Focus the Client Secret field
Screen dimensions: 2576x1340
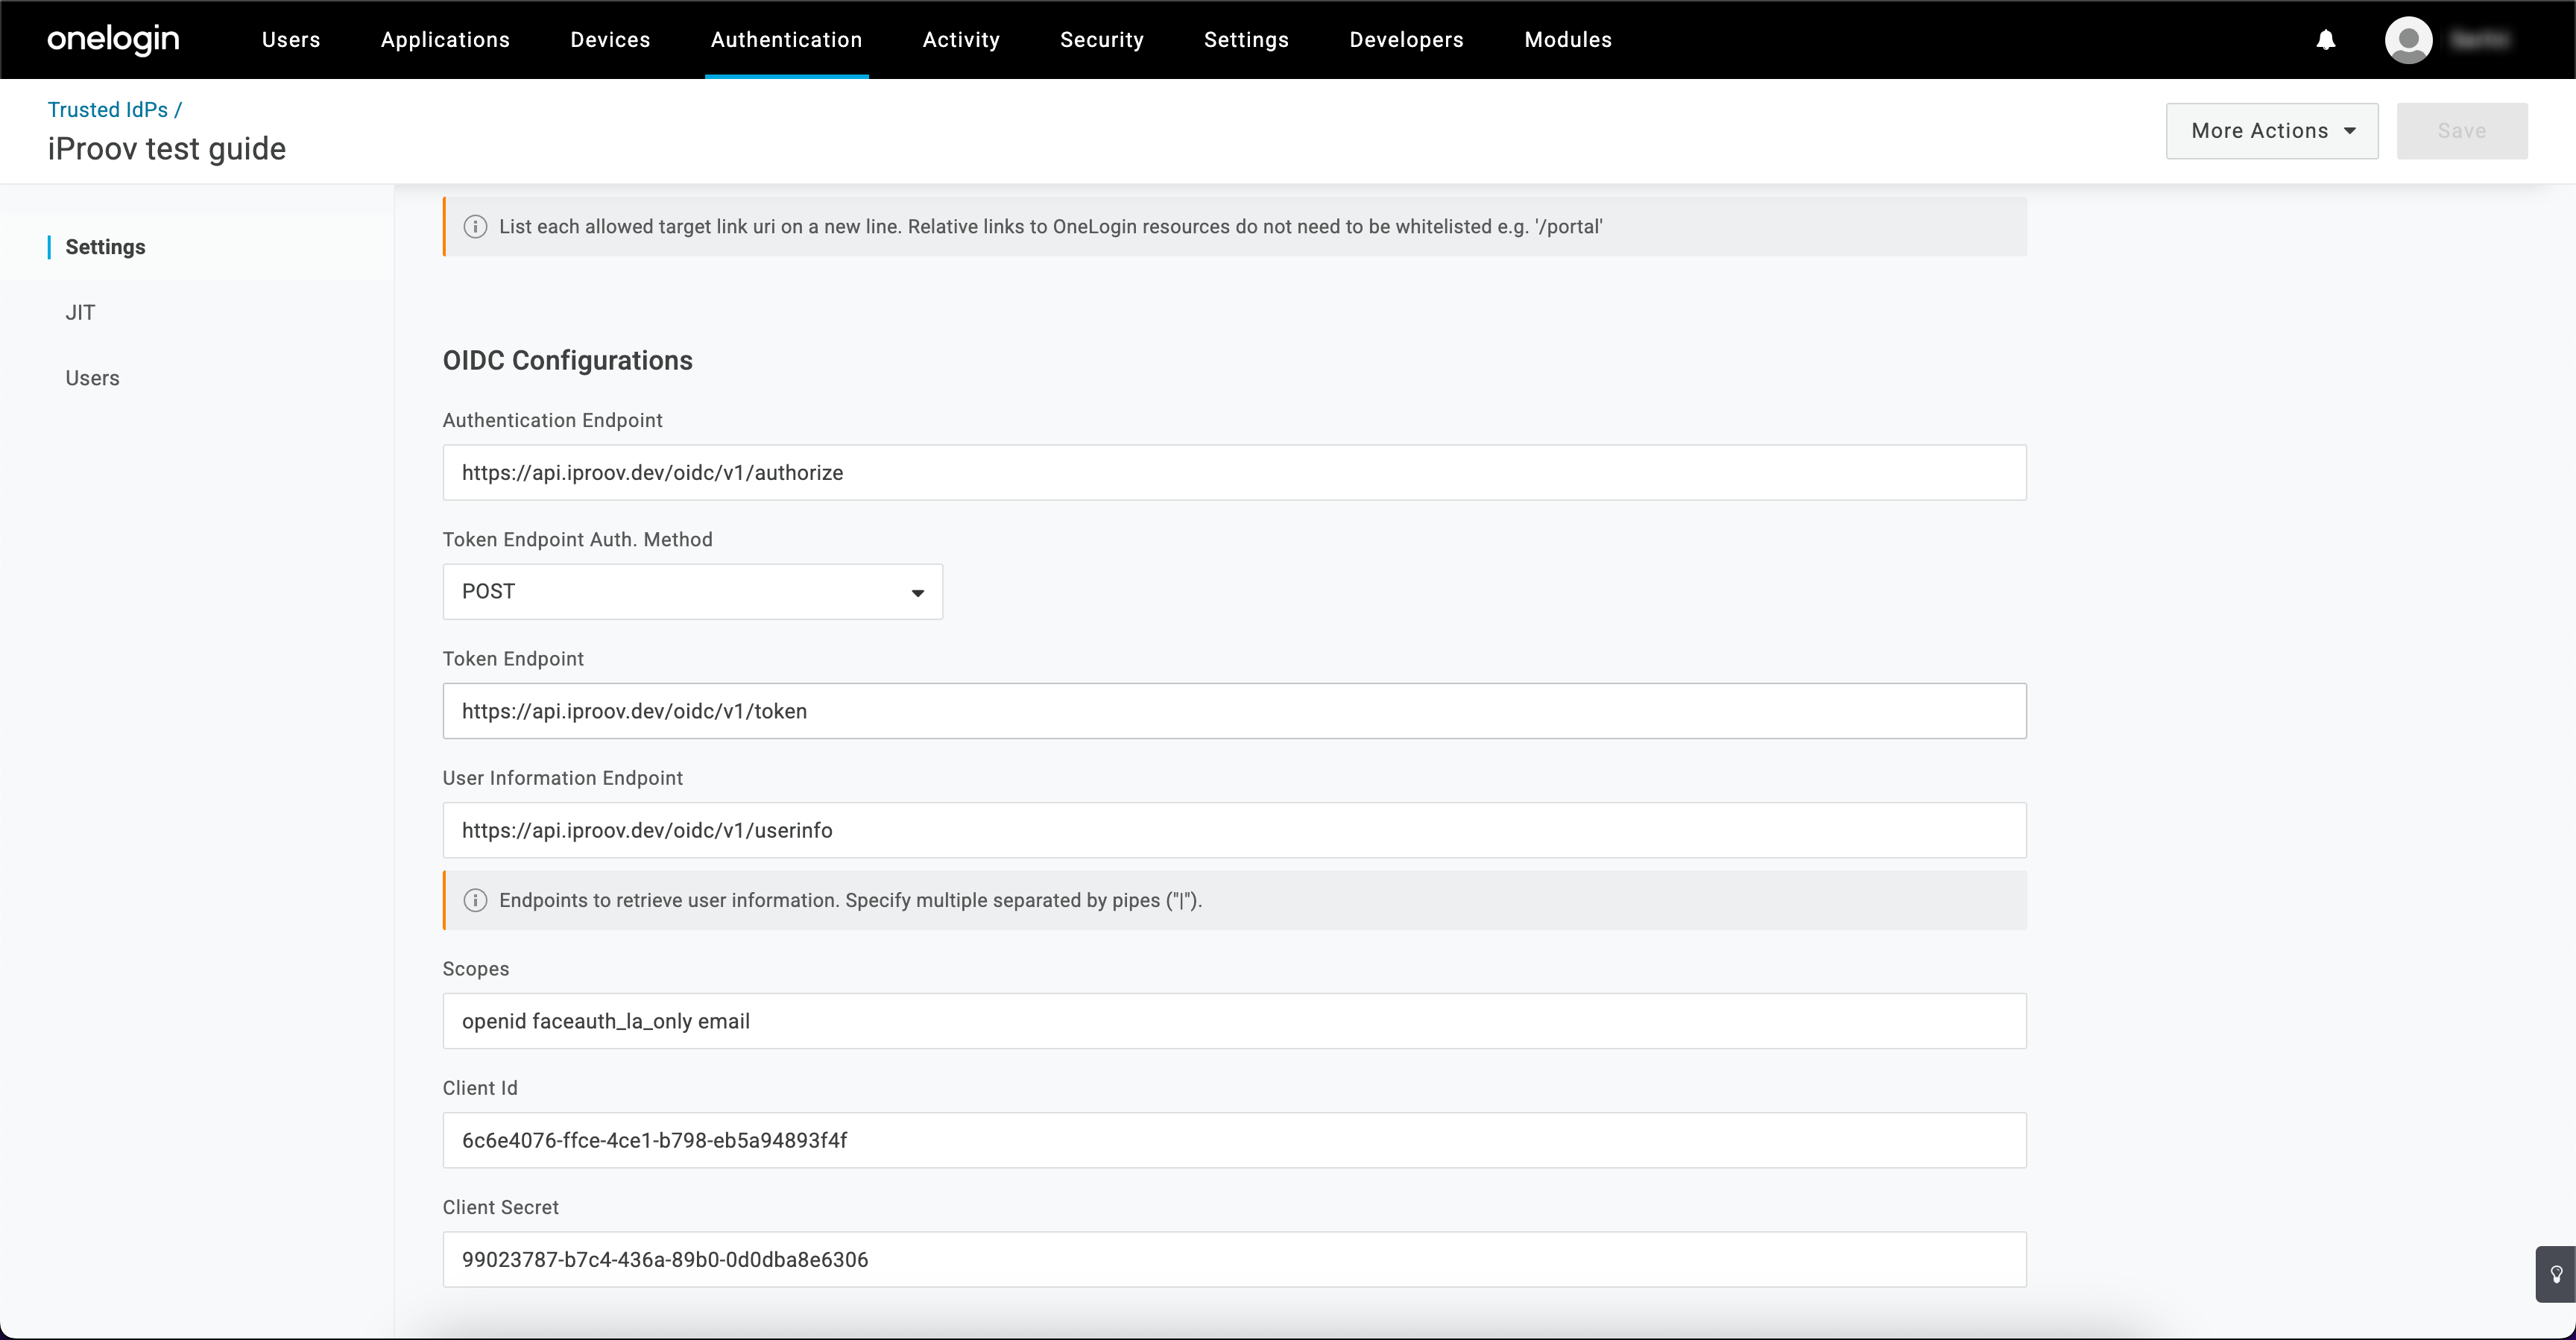coord(1235,1259)
